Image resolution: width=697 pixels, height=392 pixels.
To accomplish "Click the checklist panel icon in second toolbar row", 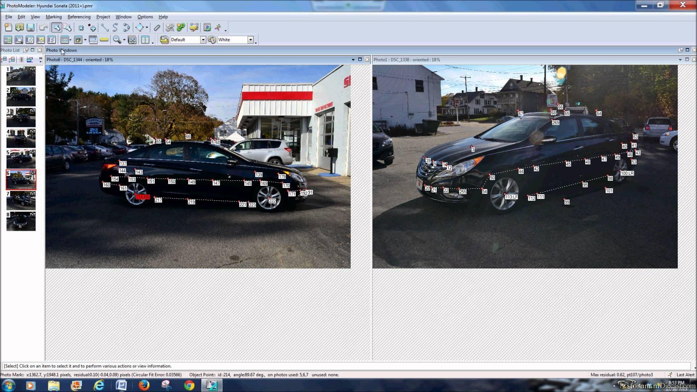I will pos(52,40).
